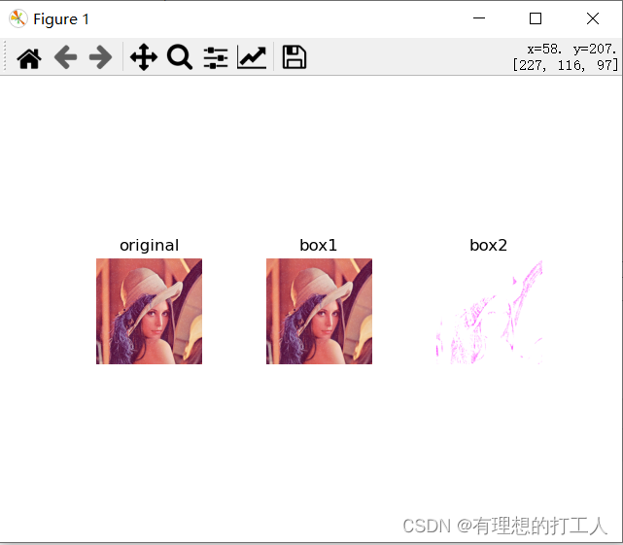Viewport: 623px width, 545px height.
Task: Close the Figure 1 window
Action: (x=593, y=18)
